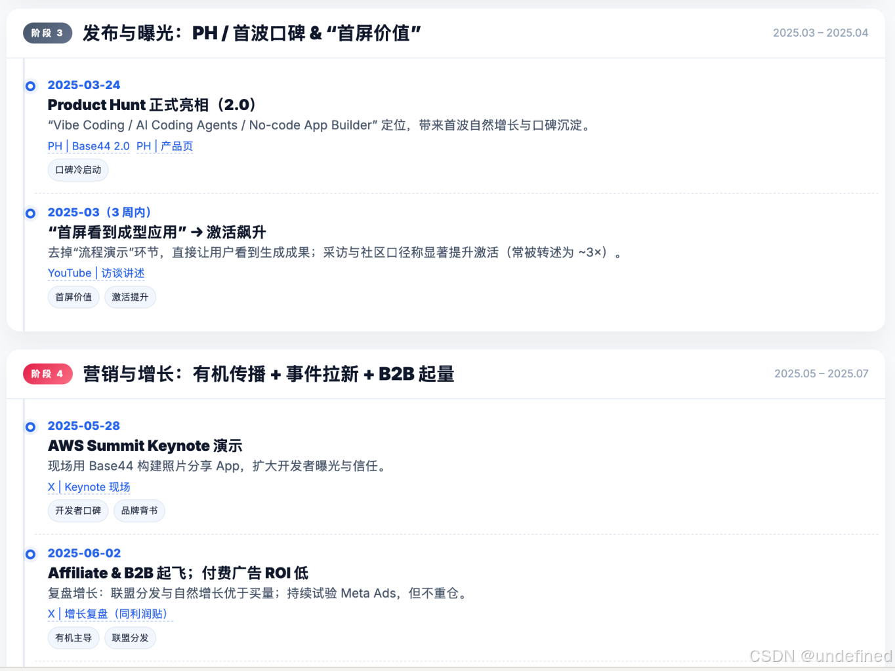895x671 pixels.
Task: Click the 开发者口碑 tag
Action: click(x=78, y=510)
